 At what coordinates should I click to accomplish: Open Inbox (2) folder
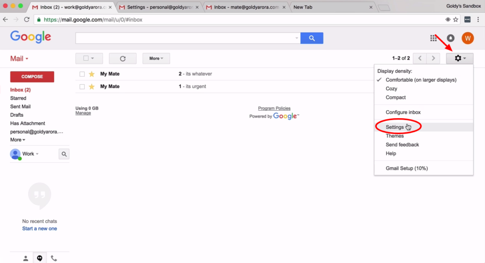[x=20, y=89]
